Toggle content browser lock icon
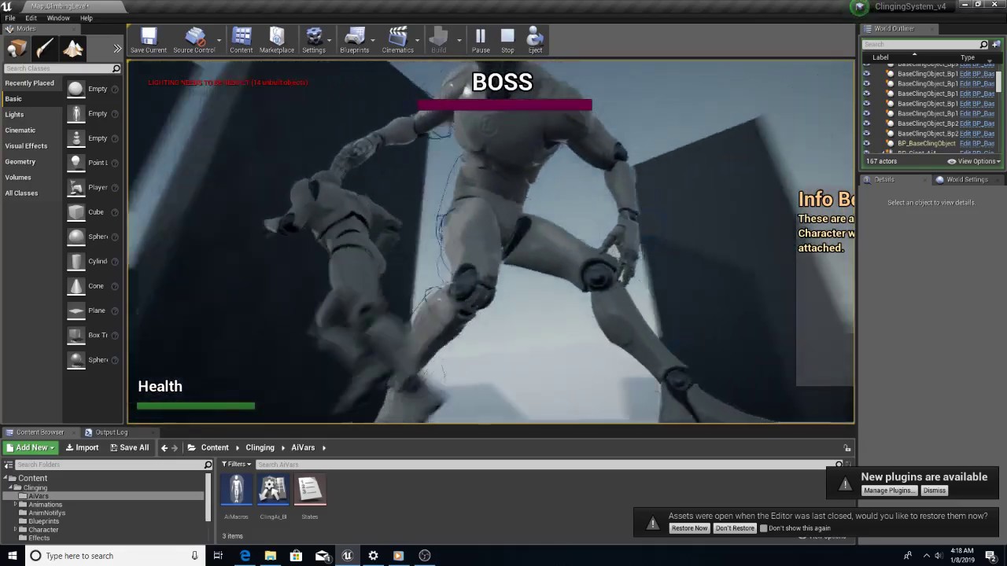The image size is (1007, 566). 848,447
